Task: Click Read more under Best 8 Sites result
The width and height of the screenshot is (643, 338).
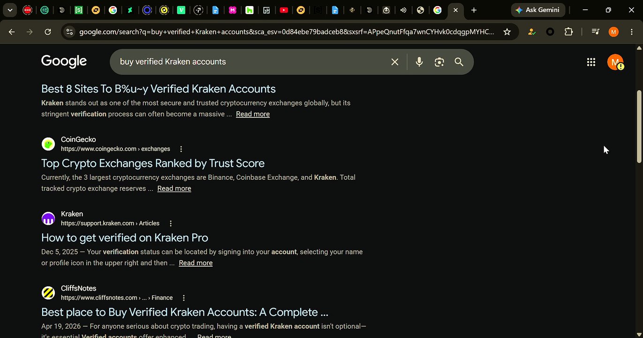Action: click(253, 114)
